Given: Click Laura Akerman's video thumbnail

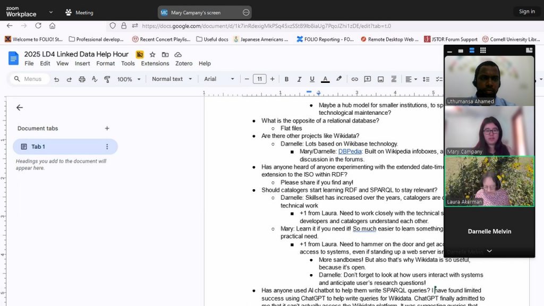Looking at the screenshot, I should click(489, 181).
